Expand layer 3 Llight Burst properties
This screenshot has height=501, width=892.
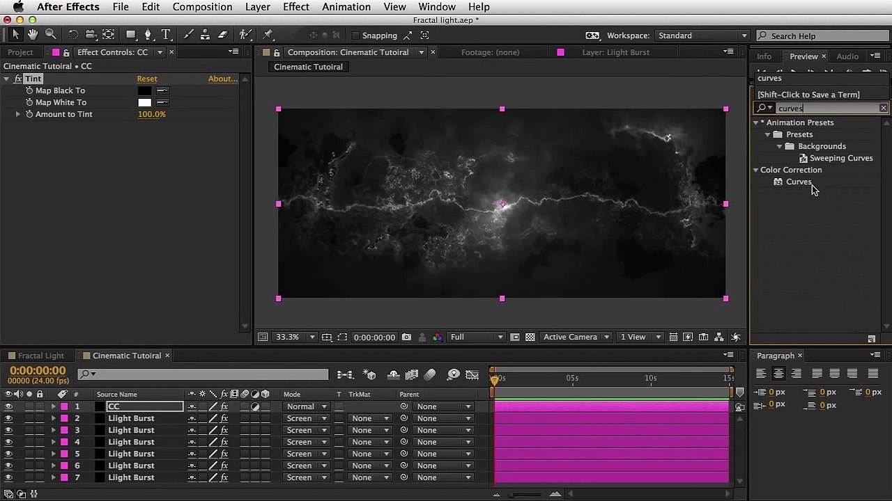(x=53, y=430)
